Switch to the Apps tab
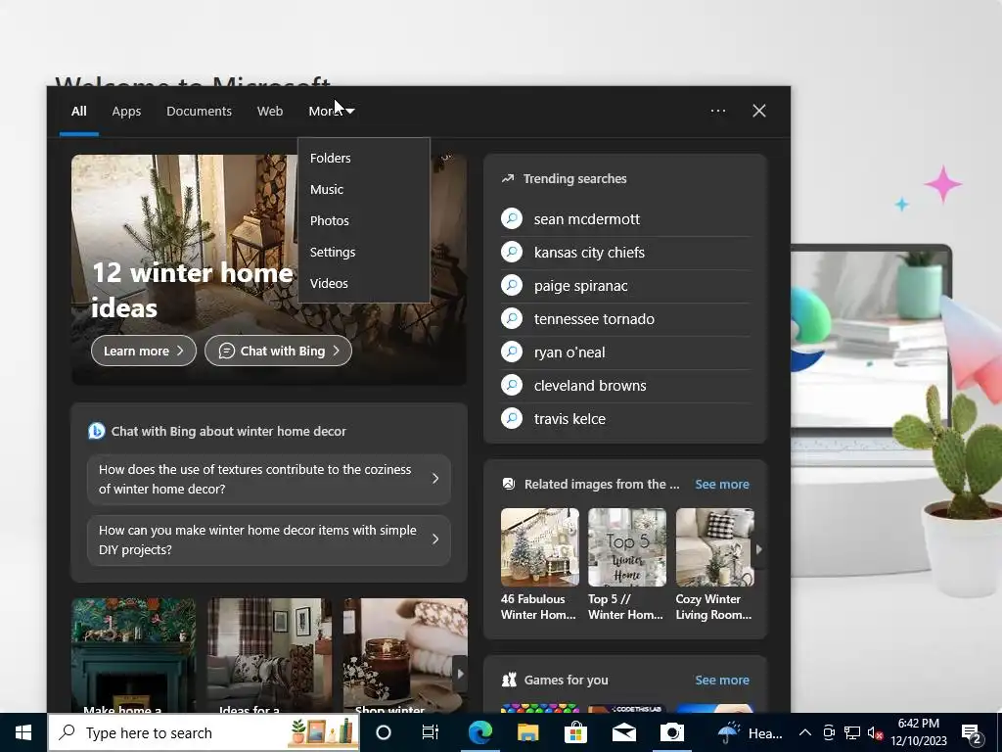 126,112
